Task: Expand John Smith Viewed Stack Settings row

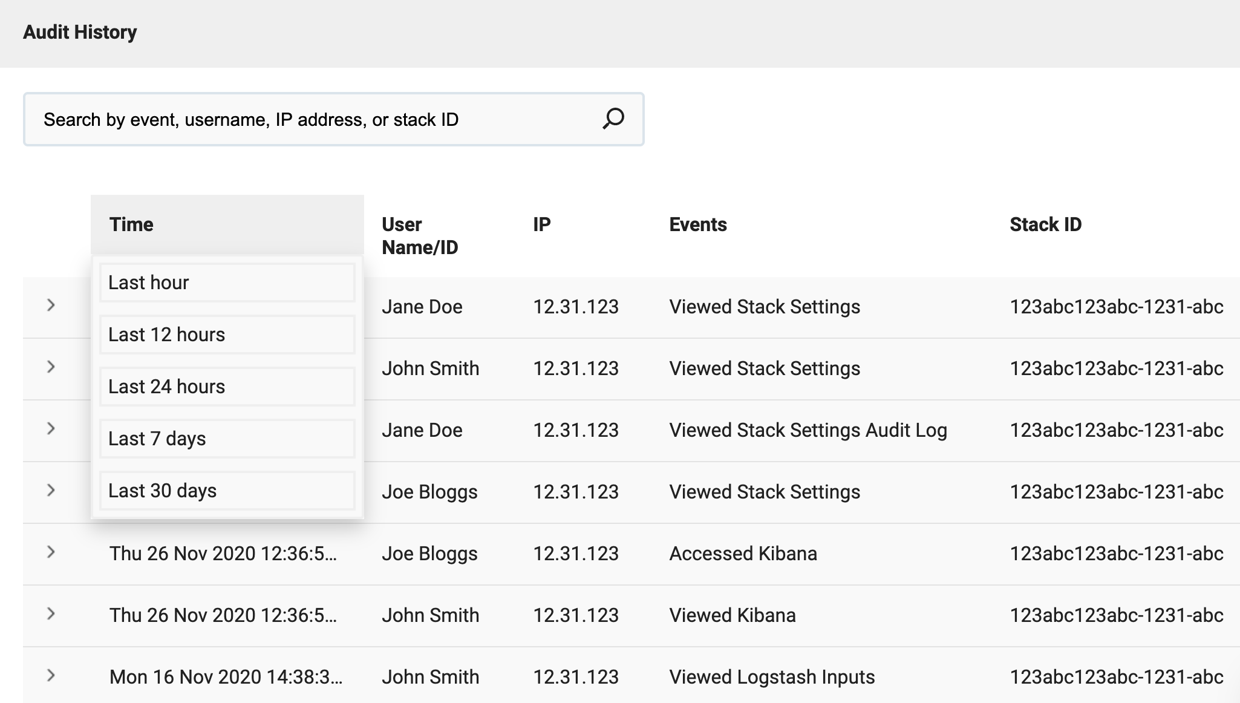Action: (x=51, y=367)
